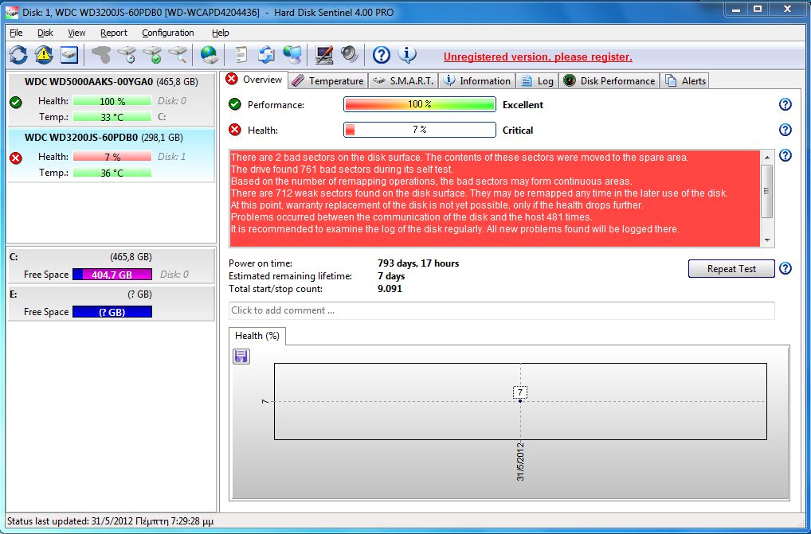
Task: Open the Help menu
Action: [221, 33]
